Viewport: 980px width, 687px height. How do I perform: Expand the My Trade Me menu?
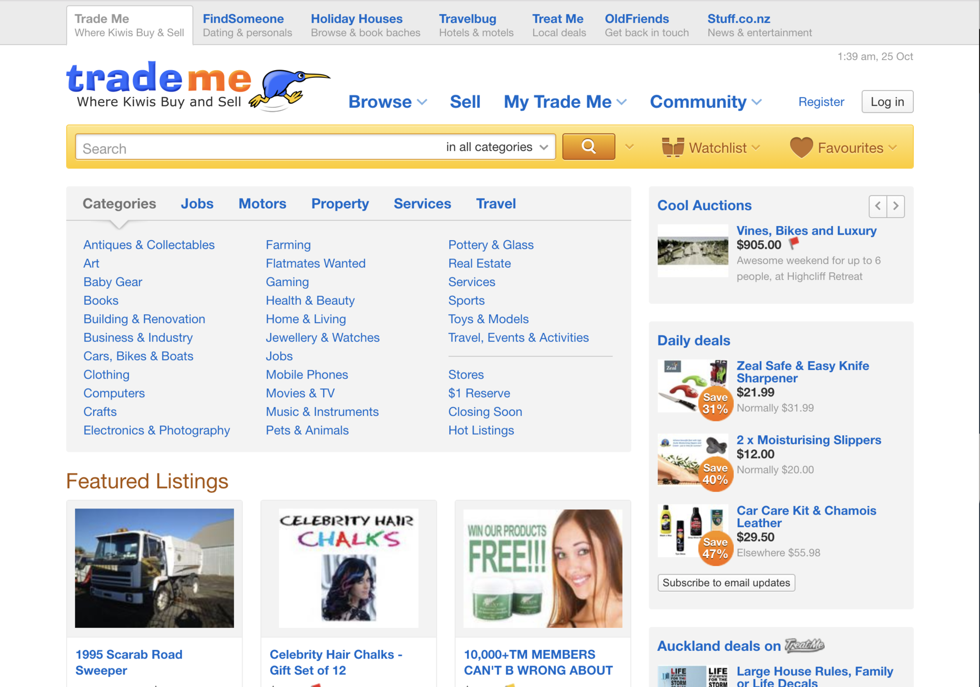(565, 102)
